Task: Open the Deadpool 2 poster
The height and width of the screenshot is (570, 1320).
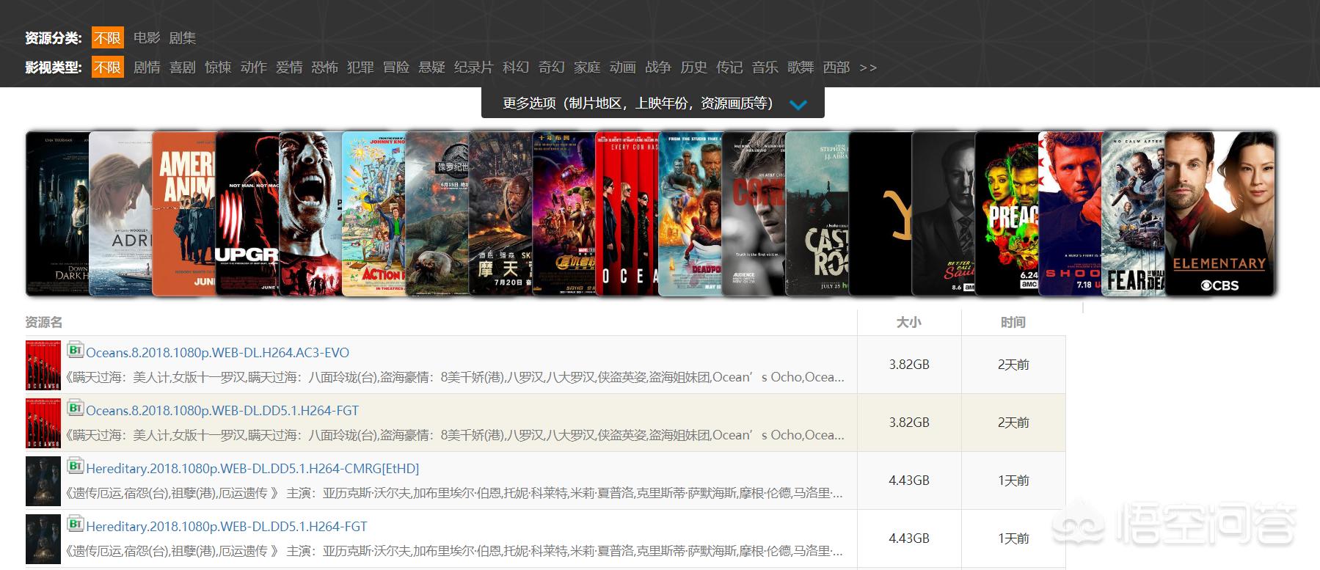Action: tap(690, 213)
